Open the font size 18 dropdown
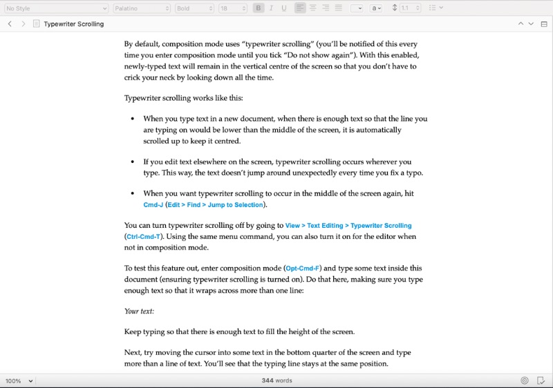 point(232,8)
